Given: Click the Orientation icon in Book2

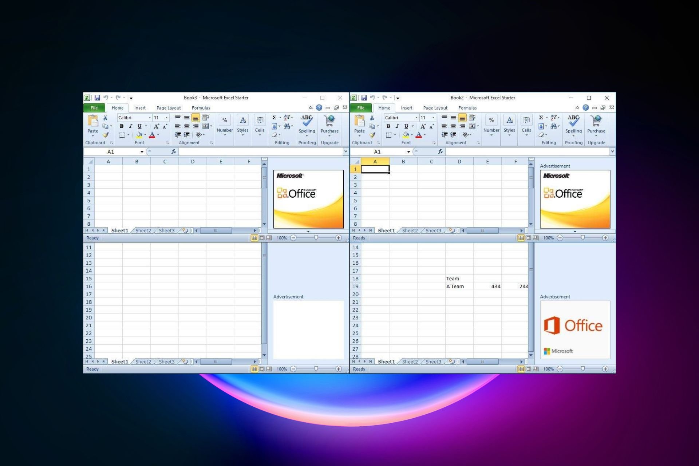Looking at the screenshot, I should (x=465, y=135).
